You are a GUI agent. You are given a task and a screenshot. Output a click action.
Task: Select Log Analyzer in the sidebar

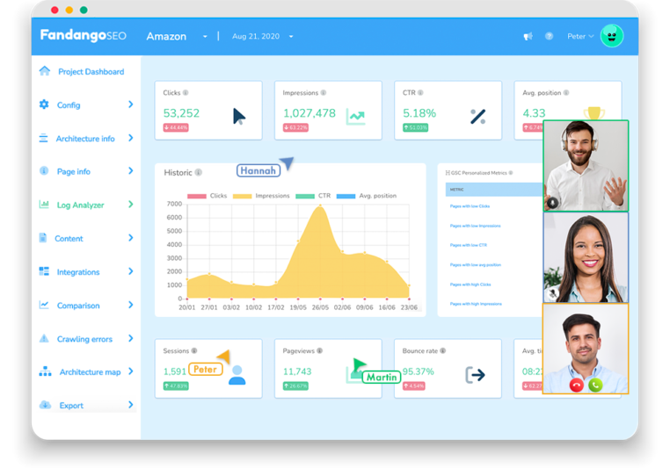click(x=80, y=205)
